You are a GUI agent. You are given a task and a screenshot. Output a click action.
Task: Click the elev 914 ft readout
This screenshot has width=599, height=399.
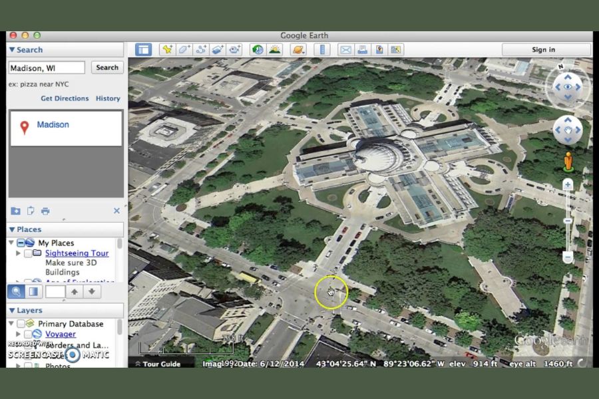point(473,364)
